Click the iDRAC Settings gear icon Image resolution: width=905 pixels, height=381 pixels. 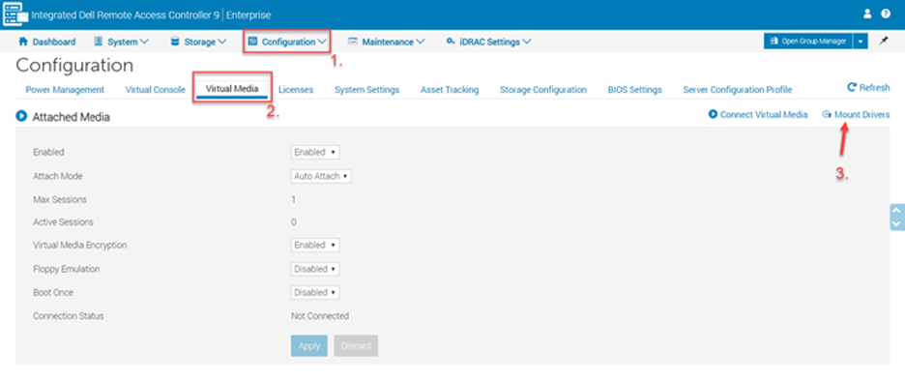[x=451, y=42]
